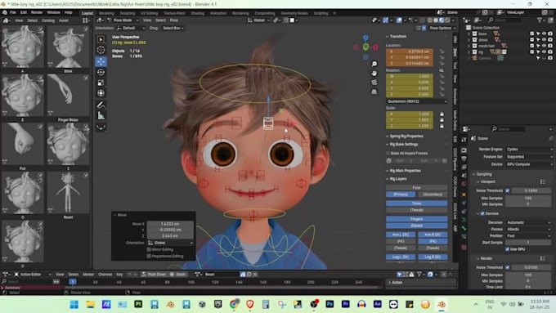Open File Explorer from taskbar
This screenshot has width=556, height=313.
(x=90, y=304)
